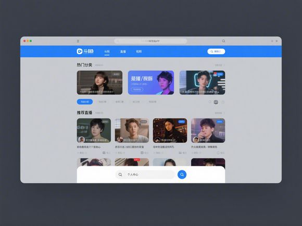This screenshot has height=226, width=302.
Task: Open the third recommended stream thumbnail
Action: click(170, 130)
